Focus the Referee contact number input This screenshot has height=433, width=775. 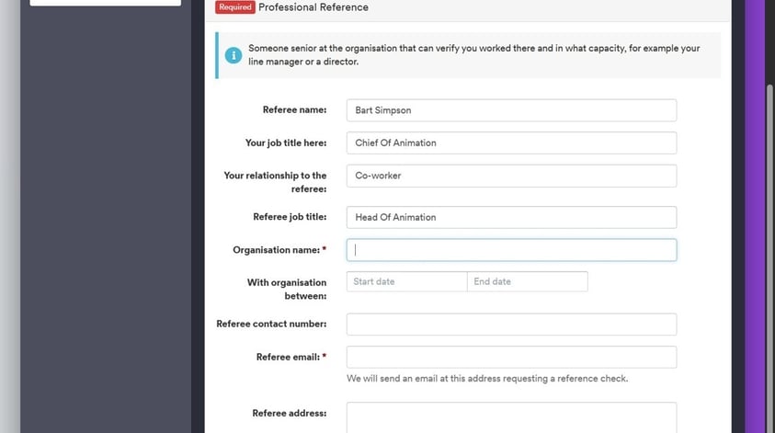tap(511, 325)
